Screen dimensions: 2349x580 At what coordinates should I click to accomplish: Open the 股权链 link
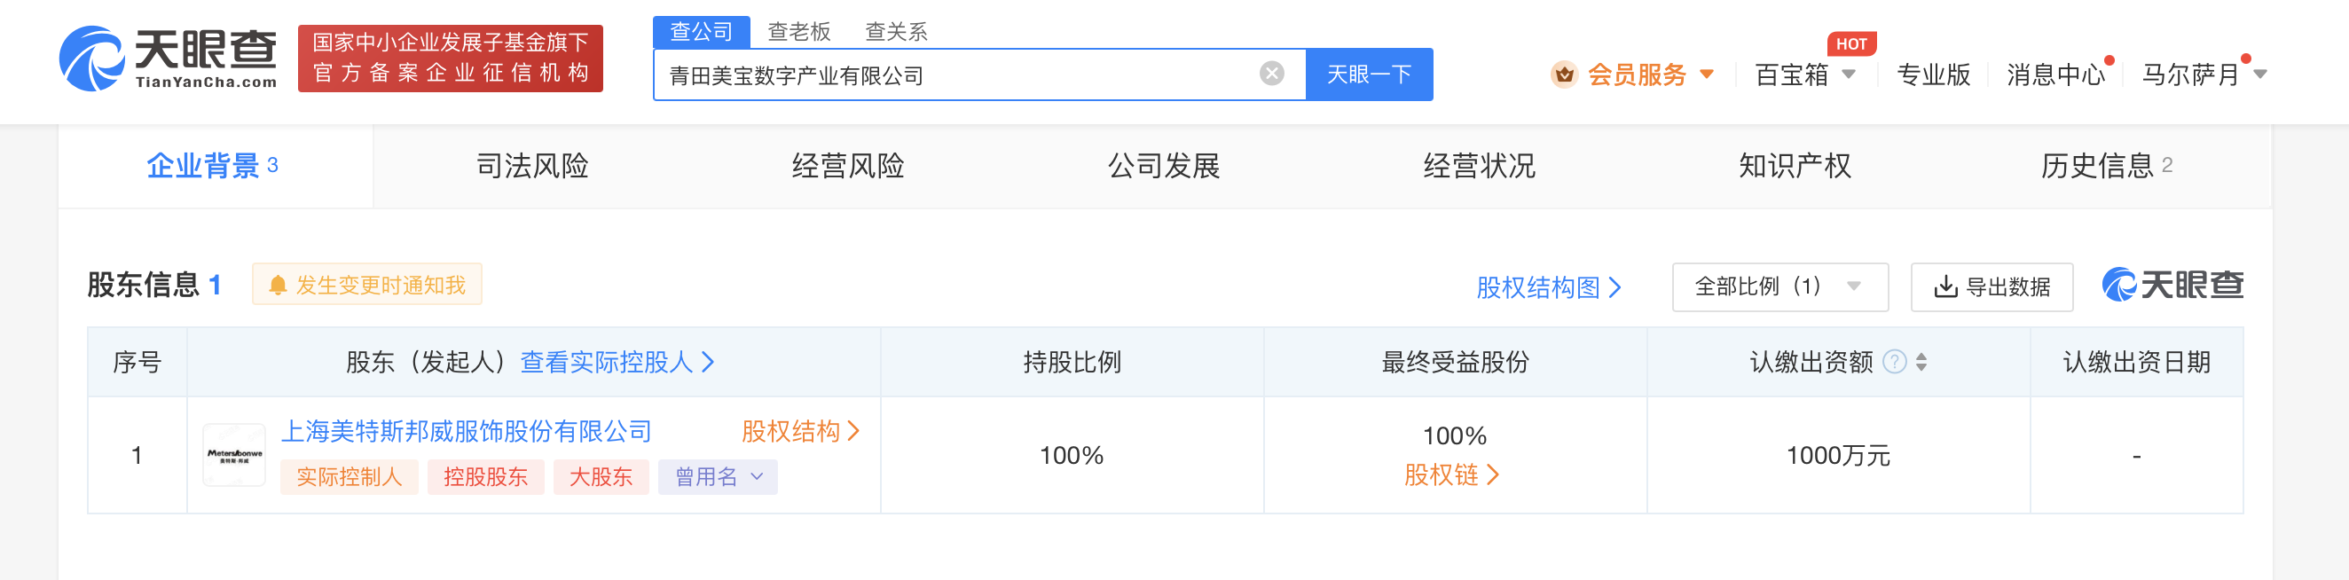(x=1450, y=475)
